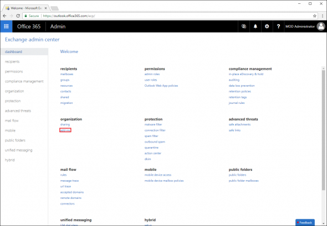This screenshot has width=327, height=226.
Task: Open settings gear in Office header
Action: point(267,27)
